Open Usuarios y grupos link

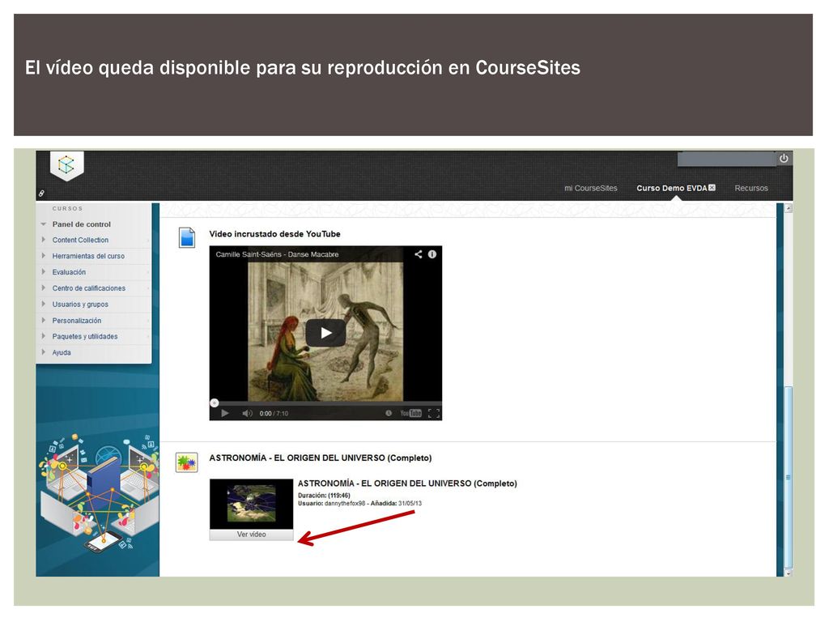80,305
